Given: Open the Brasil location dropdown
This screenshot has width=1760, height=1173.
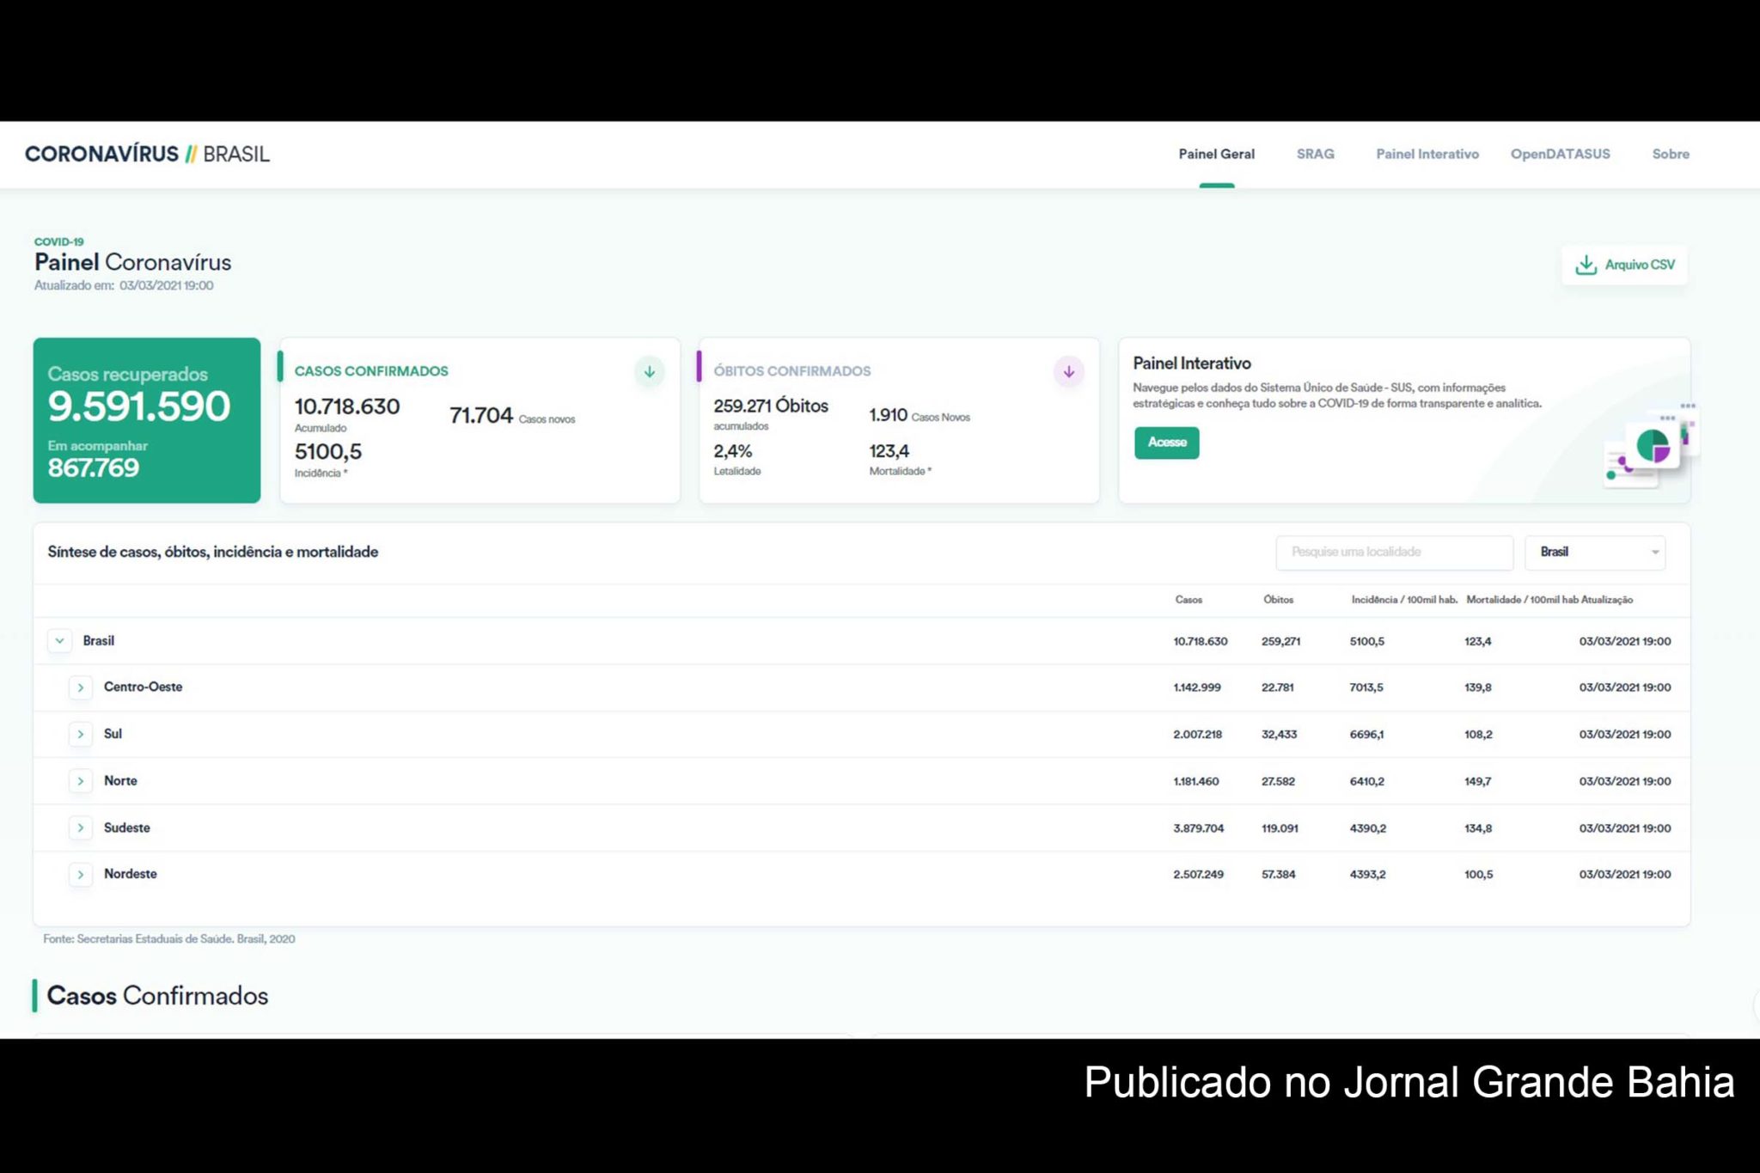Looking at the screenshot, I should (1595, 553).
